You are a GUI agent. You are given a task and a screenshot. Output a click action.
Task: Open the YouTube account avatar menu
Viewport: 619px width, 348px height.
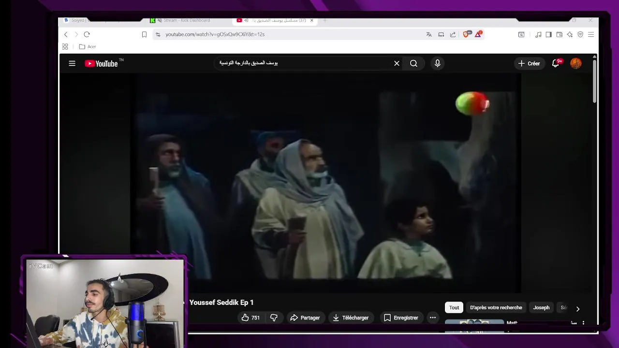point(575,63)
